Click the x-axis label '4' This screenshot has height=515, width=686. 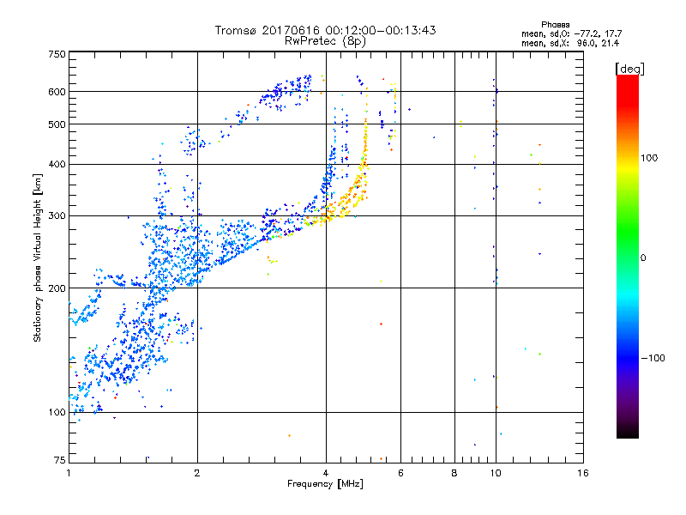326,473
